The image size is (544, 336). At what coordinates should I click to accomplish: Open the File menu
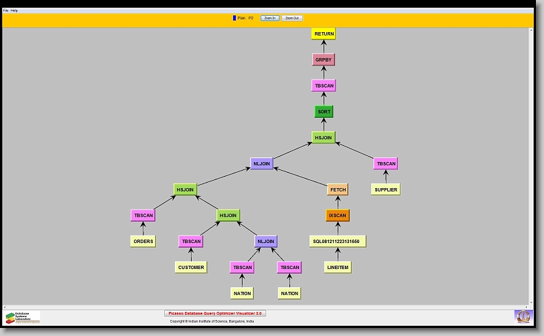click(x=6, y=11)
